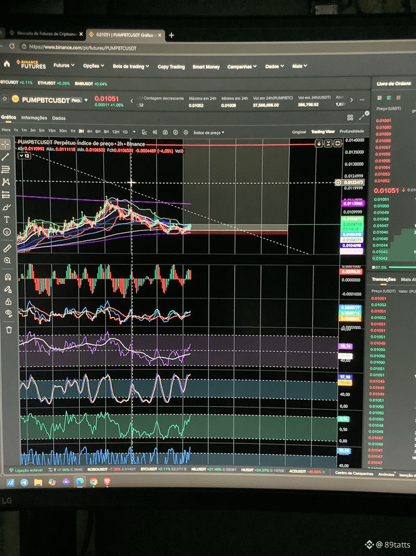Select the Original chart view

pyautogui.click(x=299, y=132)
